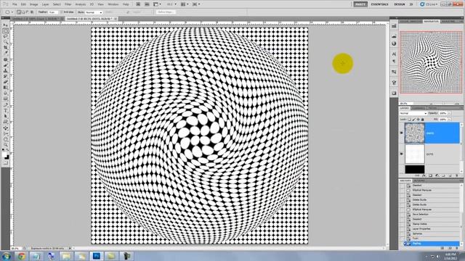Open the Analysis menu
465x261 pixels.
[80, 4]
